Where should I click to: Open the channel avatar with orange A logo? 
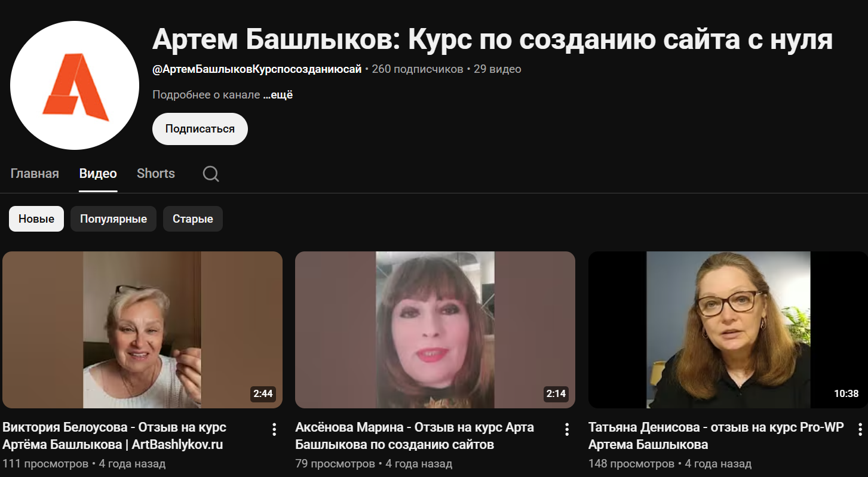point(75,85)
